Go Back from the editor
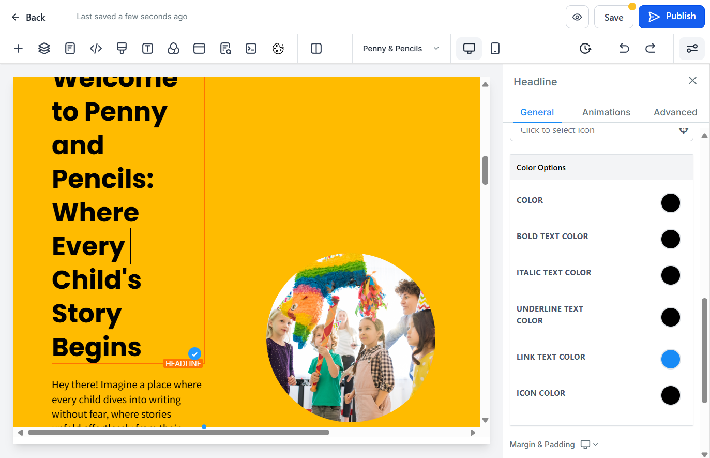The height and width of the screenshot is (458, 710). [x=28, y=17]
